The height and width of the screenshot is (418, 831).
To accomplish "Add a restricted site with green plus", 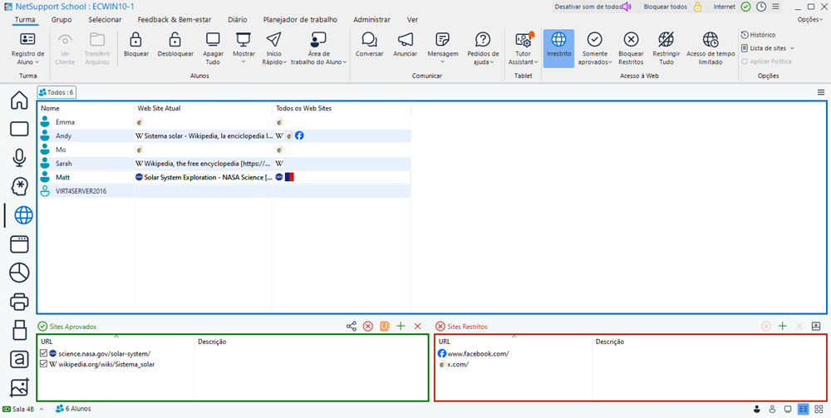I will point(782,327).
